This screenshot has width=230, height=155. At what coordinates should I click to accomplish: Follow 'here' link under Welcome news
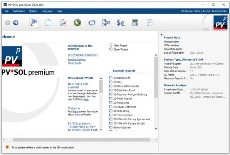pos(76,112)
